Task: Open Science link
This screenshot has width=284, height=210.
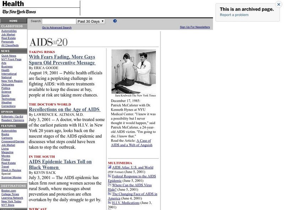Action: coord(6,92)
